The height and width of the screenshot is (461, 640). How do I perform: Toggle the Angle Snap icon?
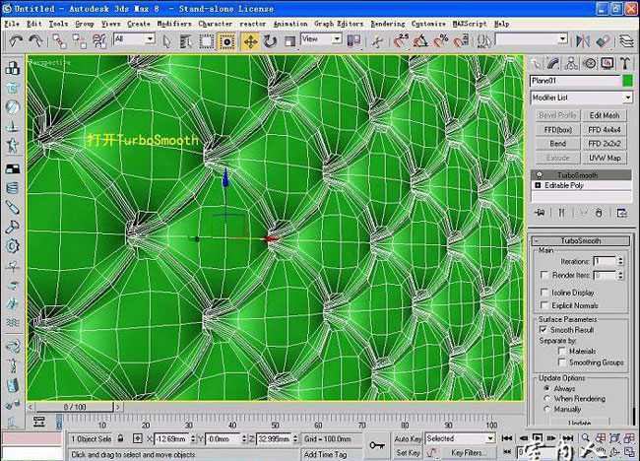click(420, 41)
